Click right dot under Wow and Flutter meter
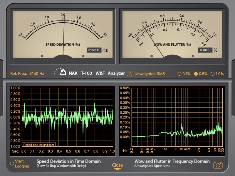235x176 pixels. tap(192, 56)
